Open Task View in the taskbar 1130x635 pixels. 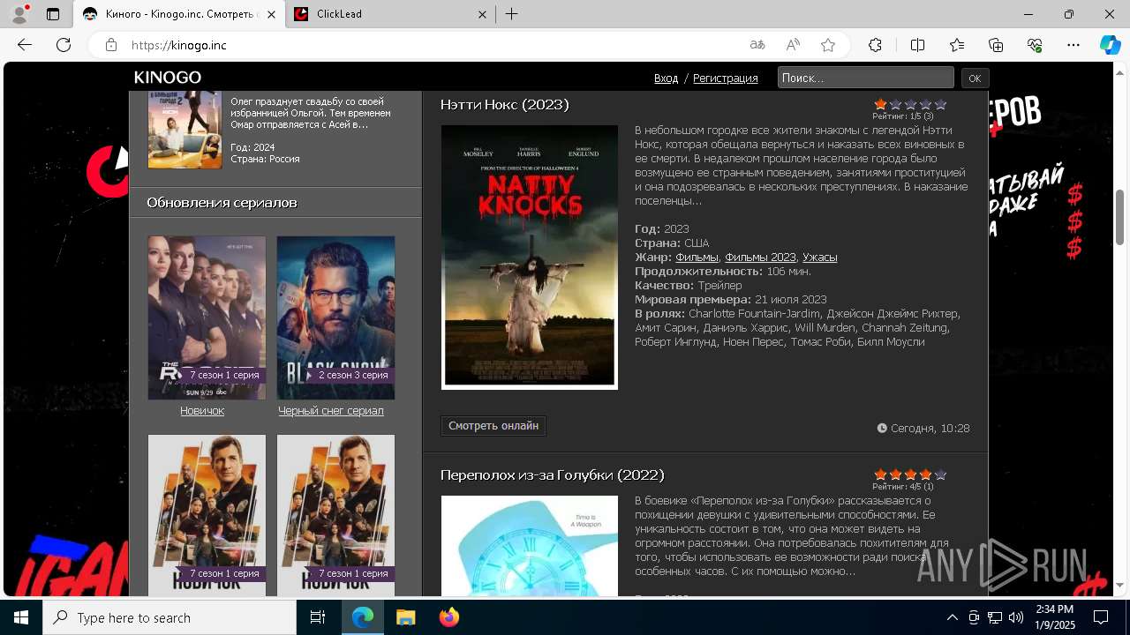318,617
